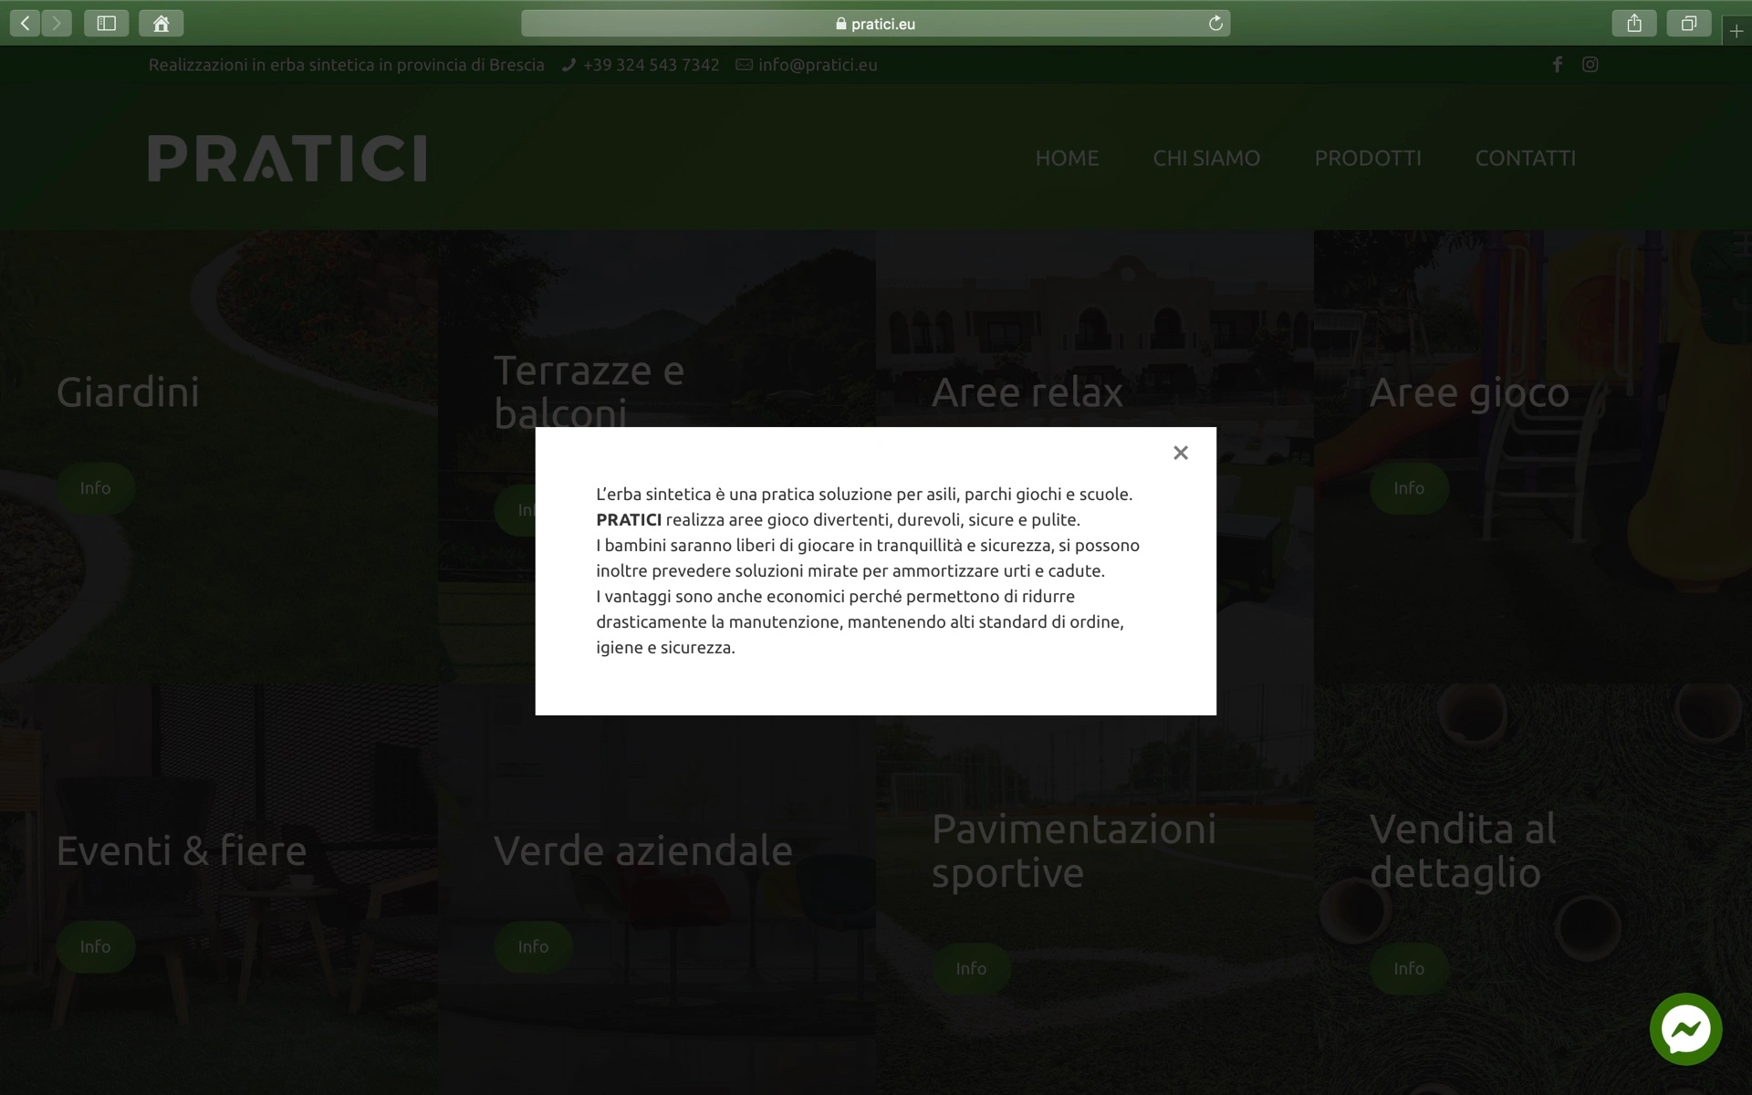Show the Safari sidebar

[107, 24]
